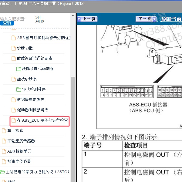
Task: Expand 主动稳定和牵引力控制系统 (ASTC) folder
Action: coord(38,172)
